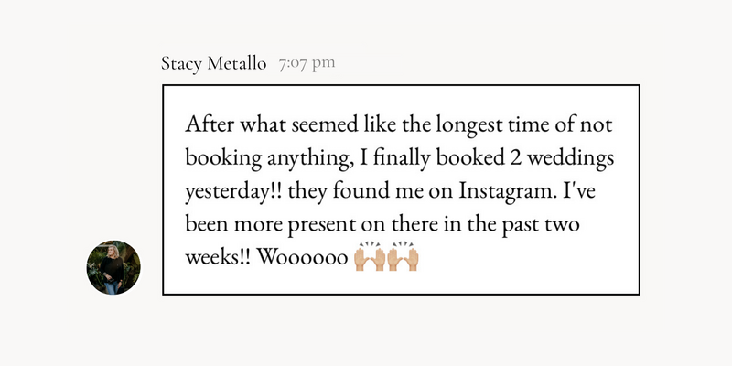This screenshot has height=366, width=732.
Task: Click Stacy Metallo's round profile photo
Action: point(113,267)
